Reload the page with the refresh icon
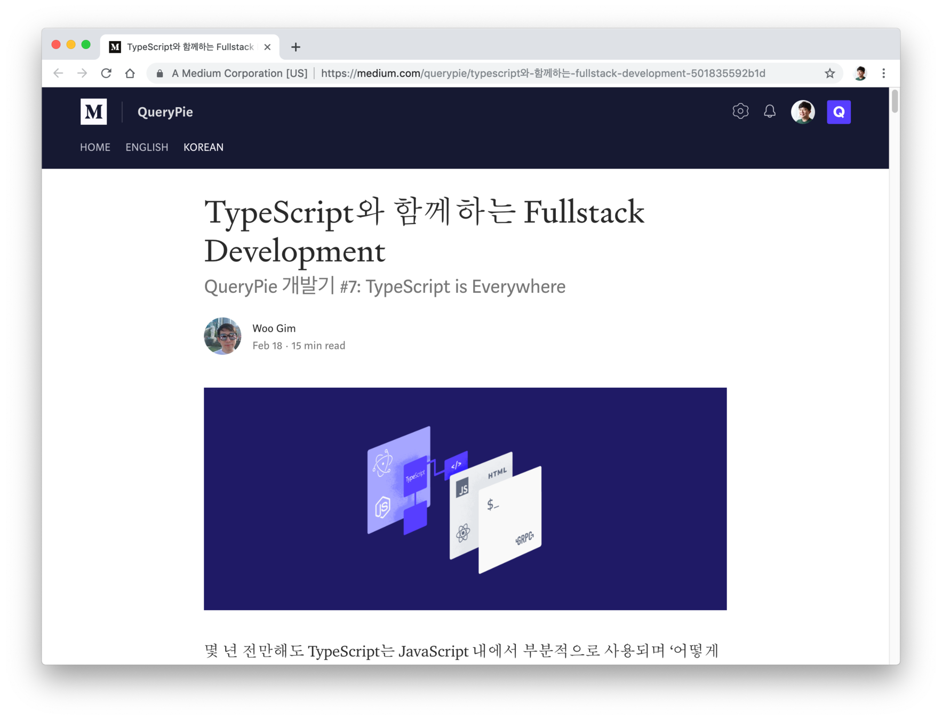This screenshot has height=720, width=942. pyautogui.click(x=106, y=74)
